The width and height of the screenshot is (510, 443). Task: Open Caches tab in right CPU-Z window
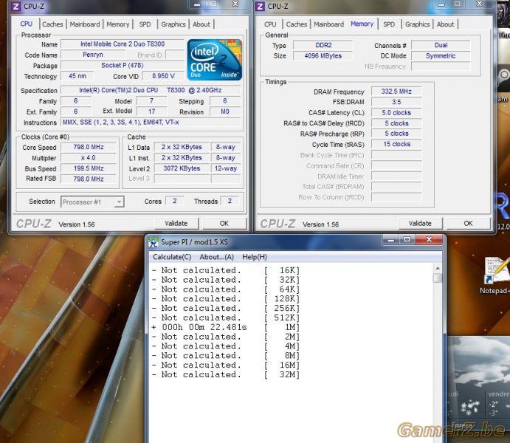[x=296, y=24]
